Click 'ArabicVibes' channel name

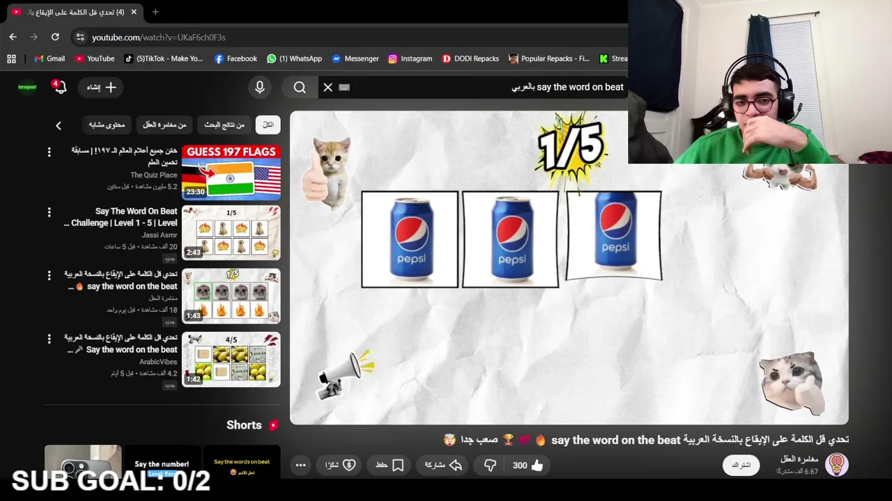[158, 362]
